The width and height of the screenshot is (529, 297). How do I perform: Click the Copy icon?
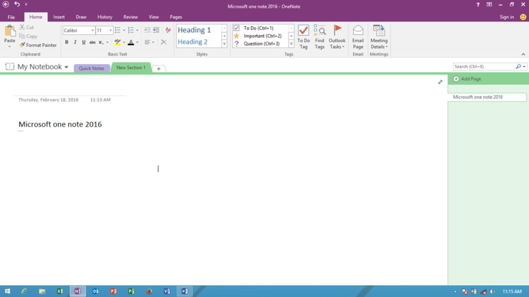tap(22, 36)
